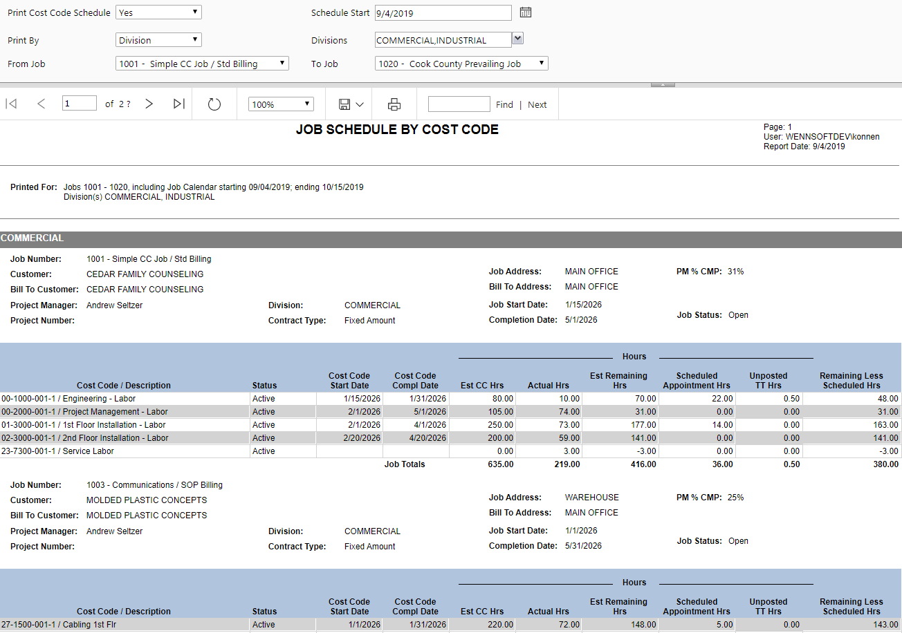902x633 pixels.
Task: Refresh the report
Action: 214,104
